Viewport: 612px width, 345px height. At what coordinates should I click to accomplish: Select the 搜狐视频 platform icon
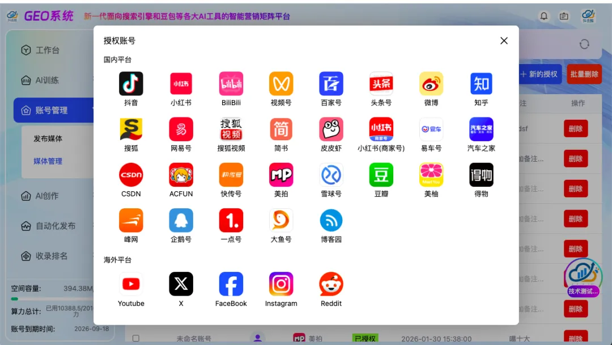click(x=231, y=129)
